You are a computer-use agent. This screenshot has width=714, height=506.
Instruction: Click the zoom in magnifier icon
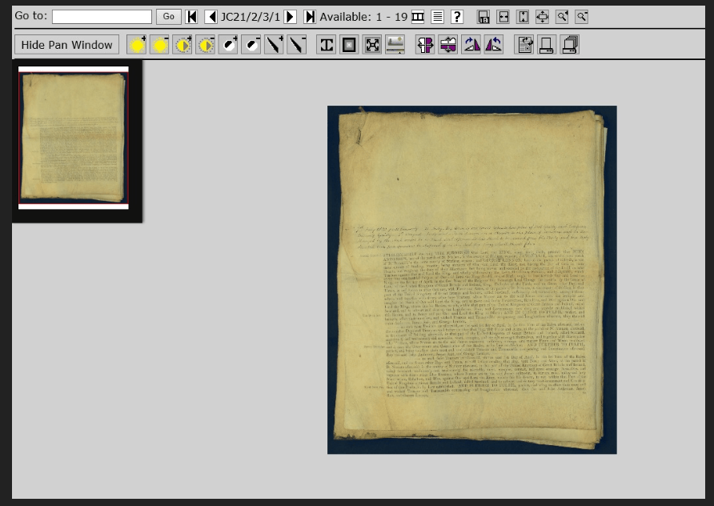tap(563, 17)
